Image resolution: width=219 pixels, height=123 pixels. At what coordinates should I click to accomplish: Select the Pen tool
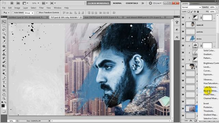[4, 78]
